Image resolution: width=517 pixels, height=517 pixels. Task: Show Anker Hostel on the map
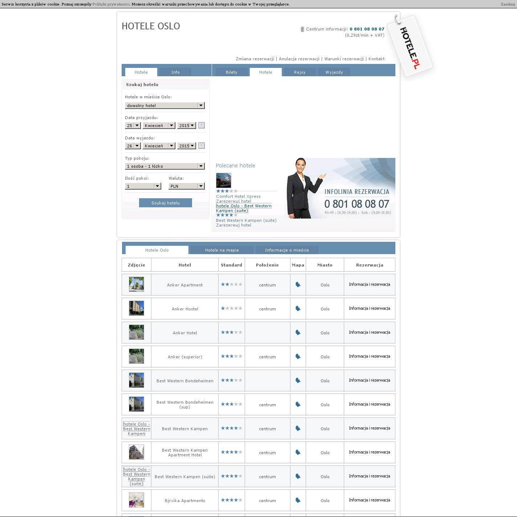(298, 309)
